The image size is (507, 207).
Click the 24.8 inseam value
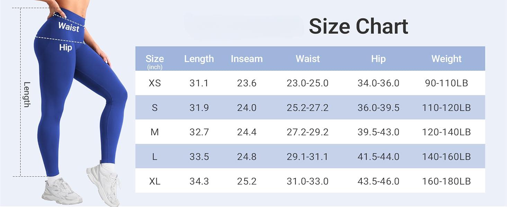click(x=247, y=157)
